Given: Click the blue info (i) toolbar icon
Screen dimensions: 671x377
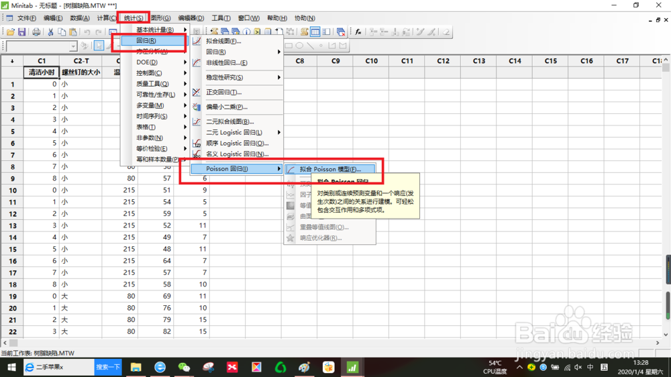Looking at the screenshot, I should 246,32.
